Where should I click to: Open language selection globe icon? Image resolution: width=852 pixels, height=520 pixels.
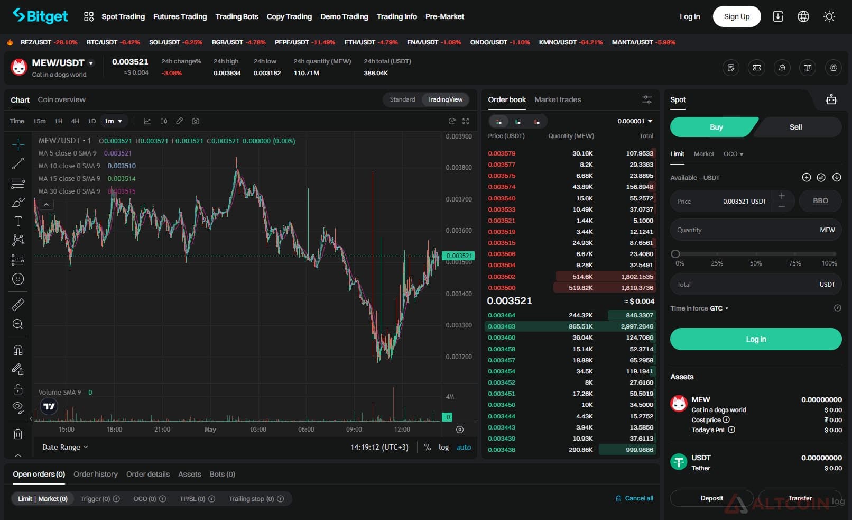point(803,16)
